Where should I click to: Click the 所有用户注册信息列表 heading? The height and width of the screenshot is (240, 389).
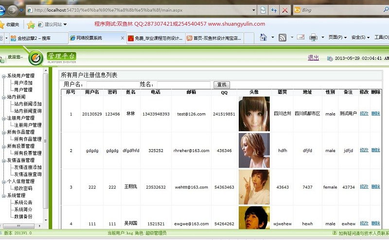pyautogui.click(x=89, y=75)
